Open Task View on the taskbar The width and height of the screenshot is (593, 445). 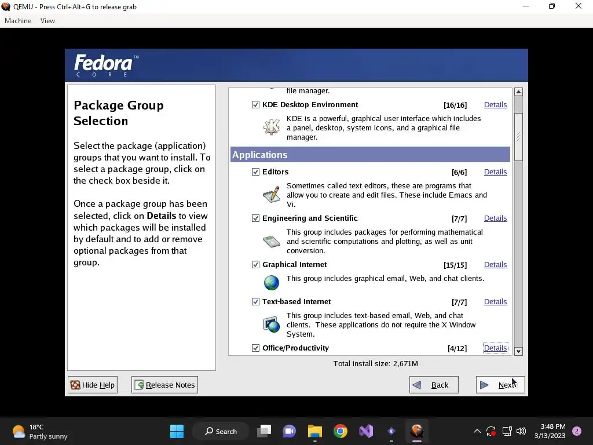click(264, 431)
